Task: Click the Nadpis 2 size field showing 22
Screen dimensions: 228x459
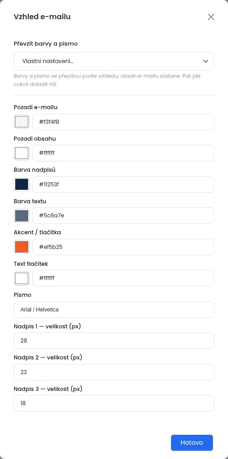Action: pyautogui.click(x=114, y=372)
